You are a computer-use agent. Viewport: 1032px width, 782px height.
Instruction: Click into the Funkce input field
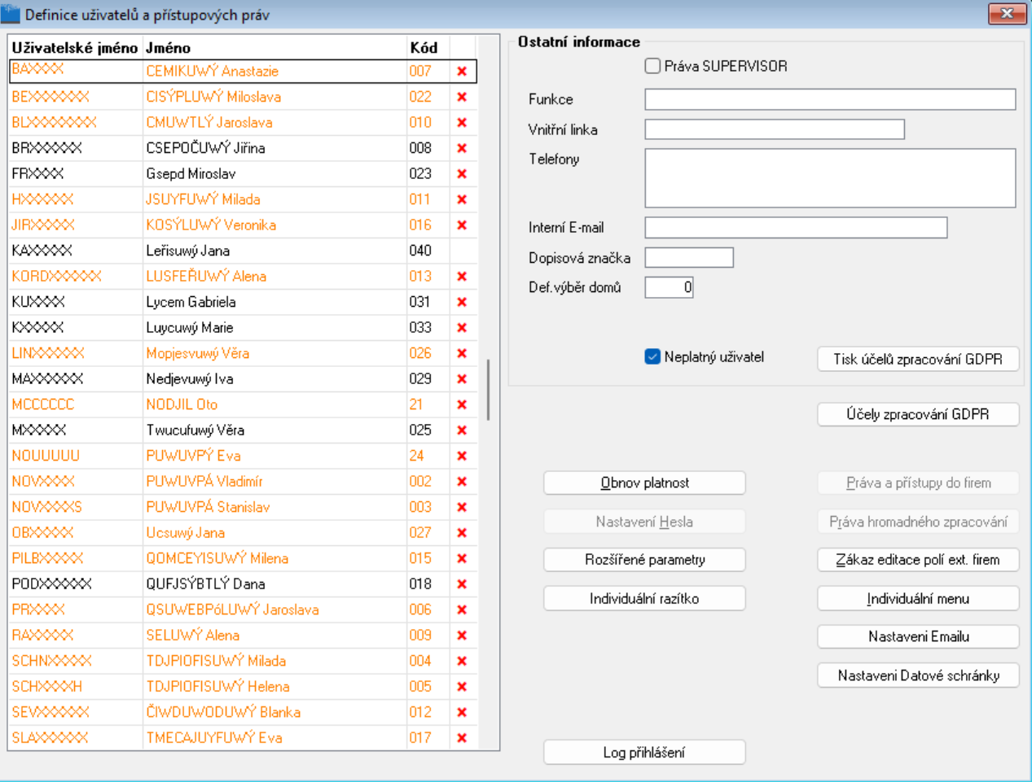(x=830, y=99)
